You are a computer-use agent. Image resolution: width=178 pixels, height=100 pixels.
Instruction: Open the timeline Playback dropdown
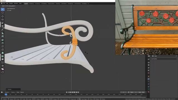coord(8,92)
